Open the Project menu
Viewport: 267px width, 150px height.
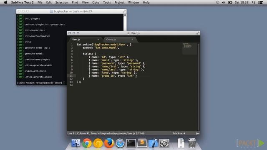[119, 2]
